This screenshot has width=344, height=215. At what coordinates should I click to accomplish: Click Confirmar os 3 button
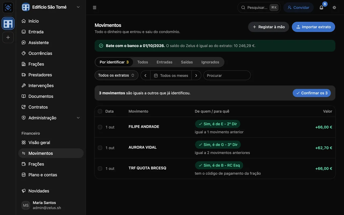tap(312, 93)
